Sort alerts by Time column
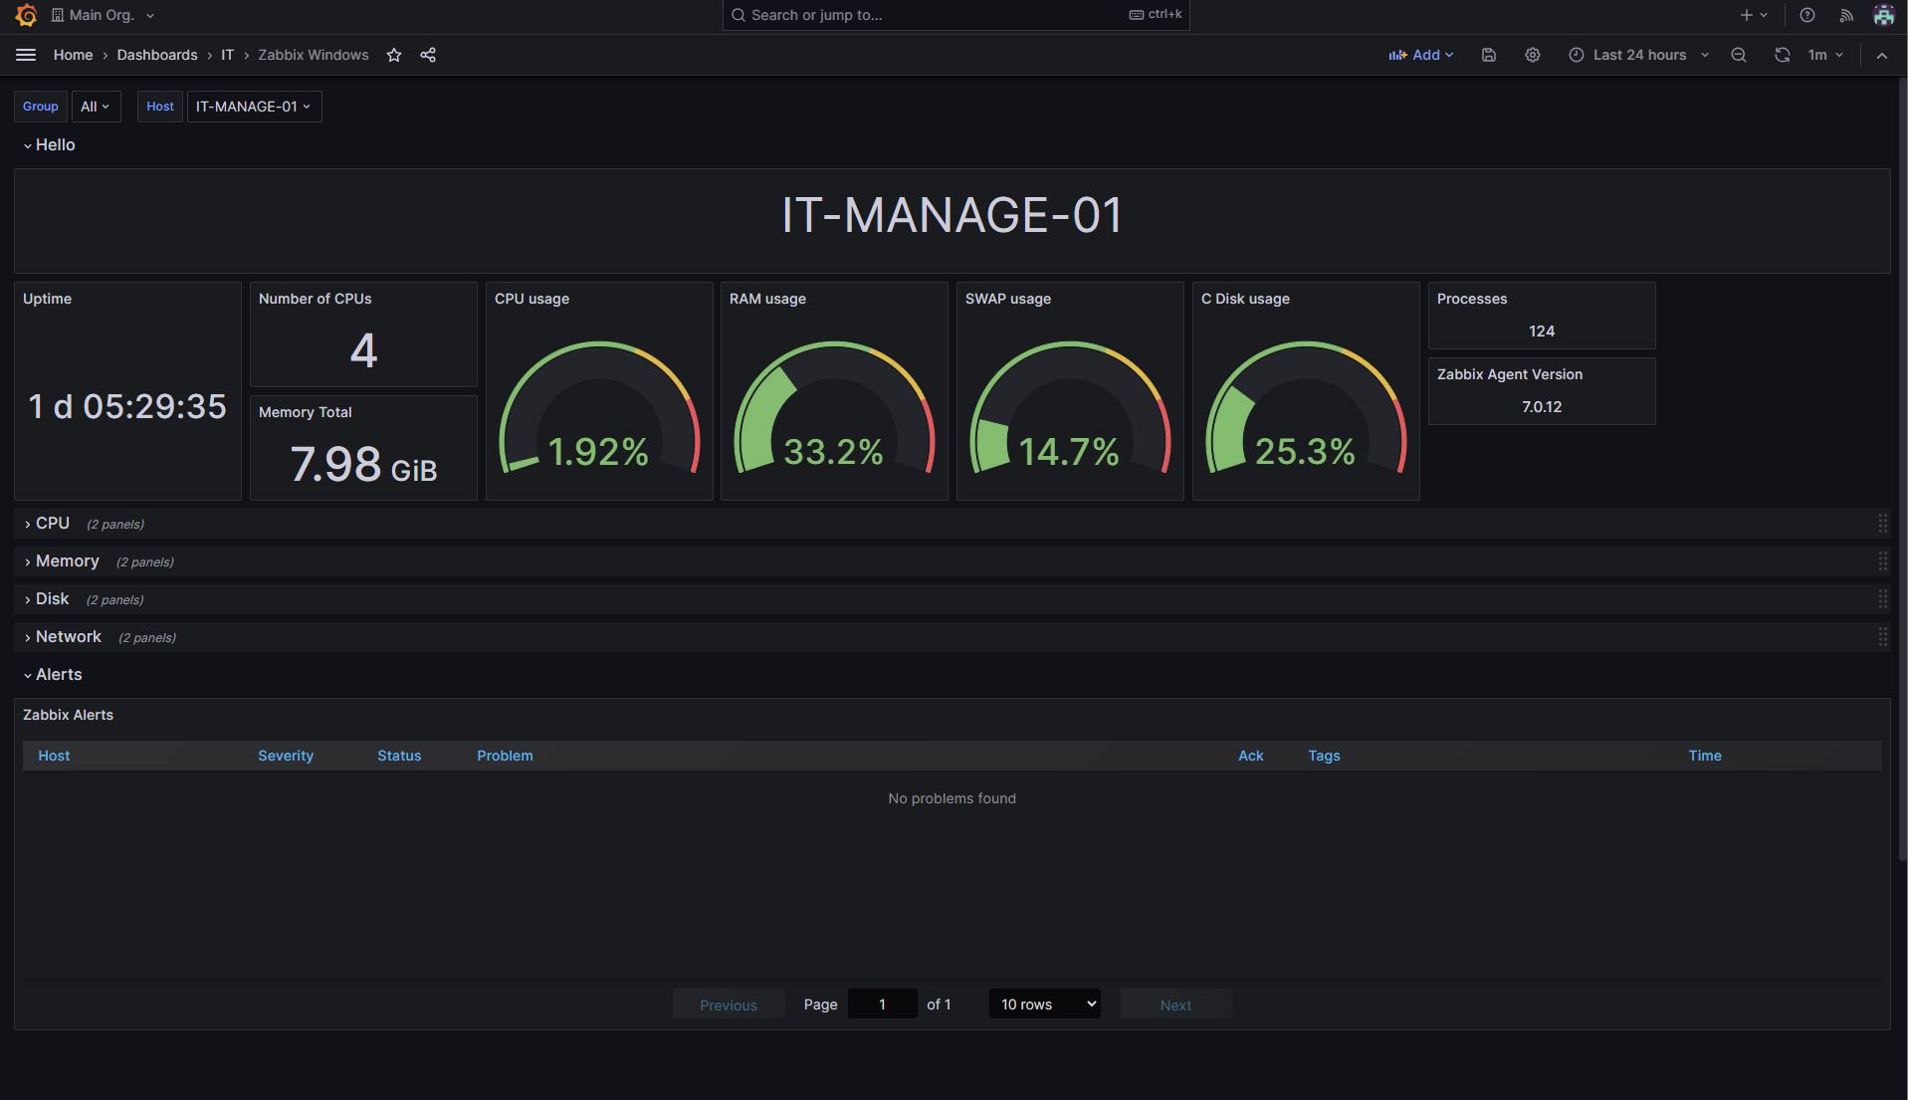This screenshot has height=1100, width=1908. pyautogui.click(x=1705, y=756)
